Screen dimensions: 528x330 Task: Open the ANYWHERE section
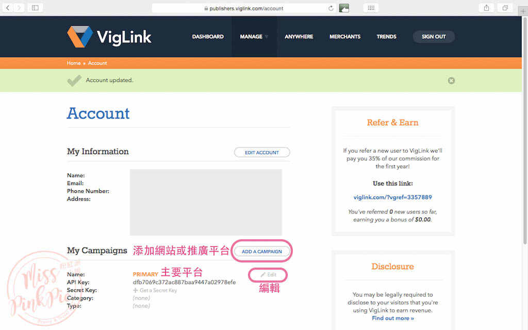click(x=299, y=36)
